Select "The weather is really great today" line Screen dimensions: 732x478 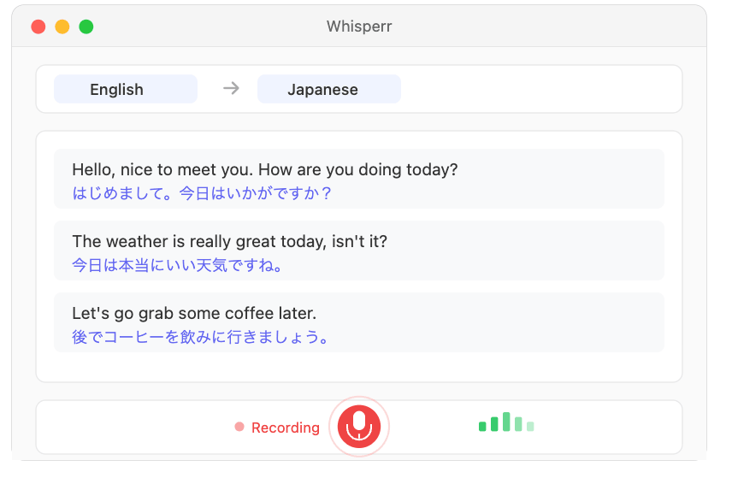230,242
